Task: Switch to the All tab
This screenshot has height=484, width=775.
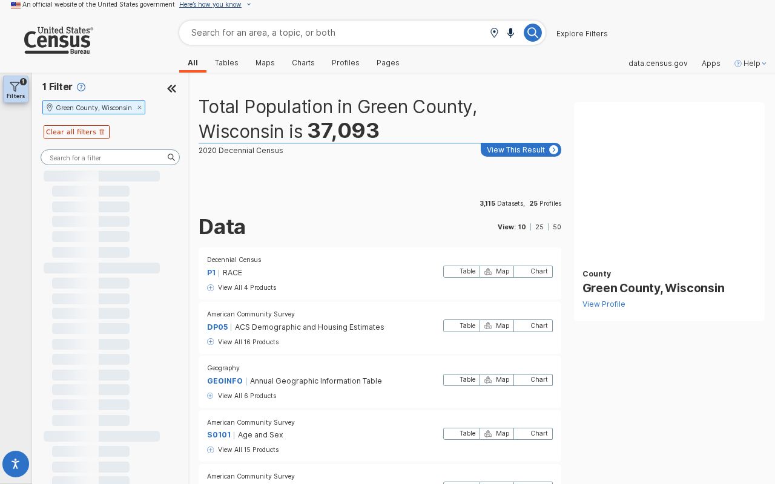Action: pos(193,63)
